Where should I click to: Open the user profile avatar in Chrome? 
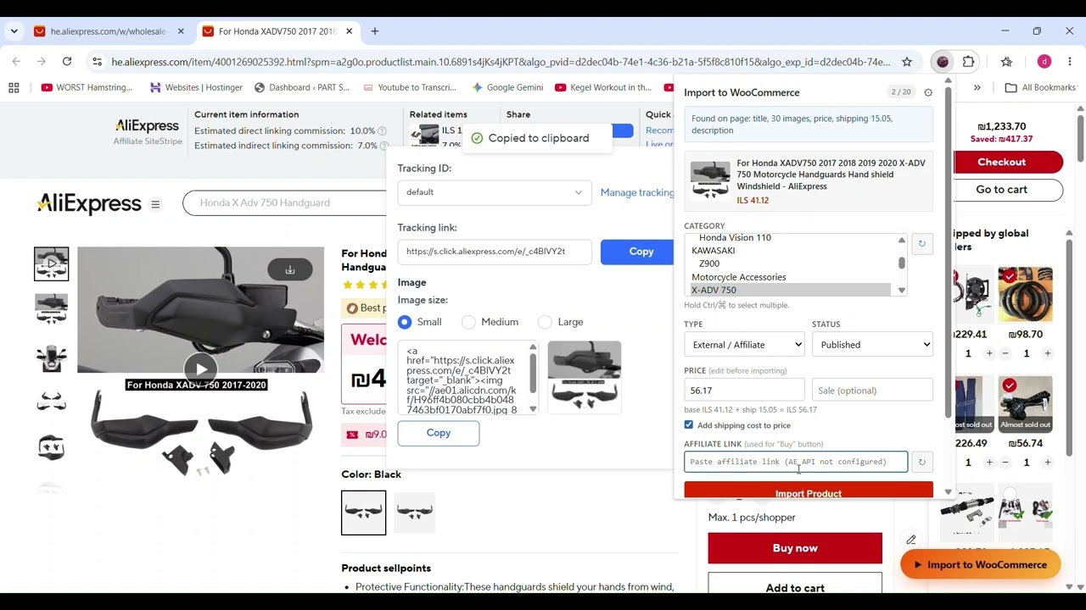[1044, 61]
